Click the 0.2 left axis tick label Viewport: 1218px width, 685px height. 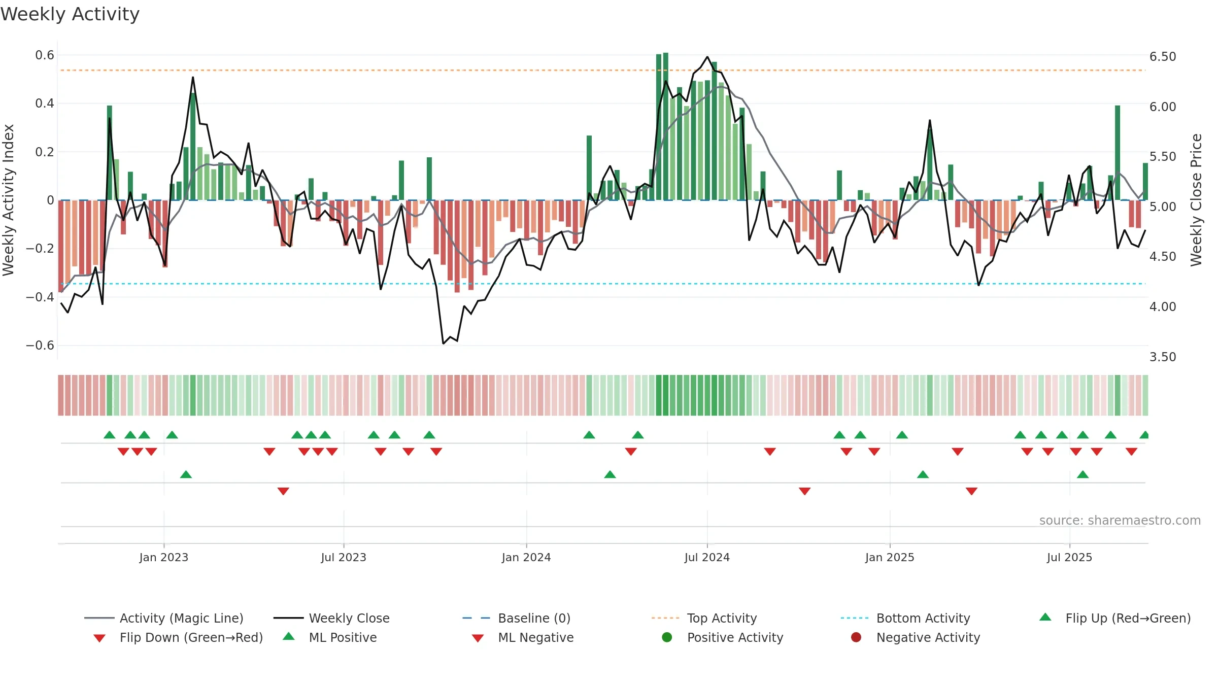point(45,152)
